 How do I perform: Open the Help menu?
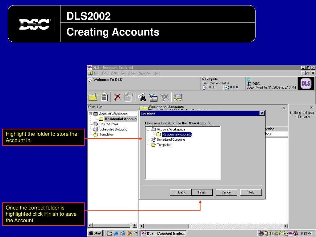(157, 73)
